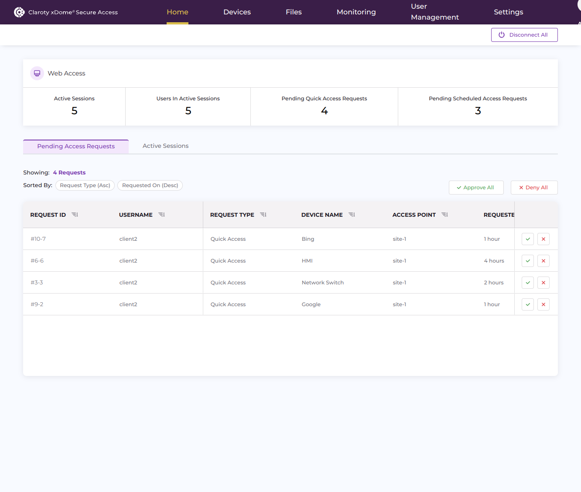Screen dimensions: 581x492
Task: Open the Devices menu in navigation
Action: click(237, 12)
